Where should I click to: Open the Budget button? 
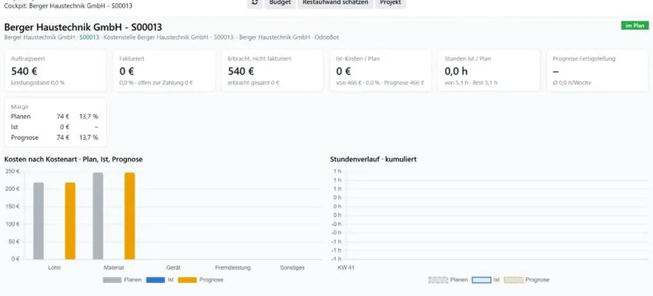280,3
